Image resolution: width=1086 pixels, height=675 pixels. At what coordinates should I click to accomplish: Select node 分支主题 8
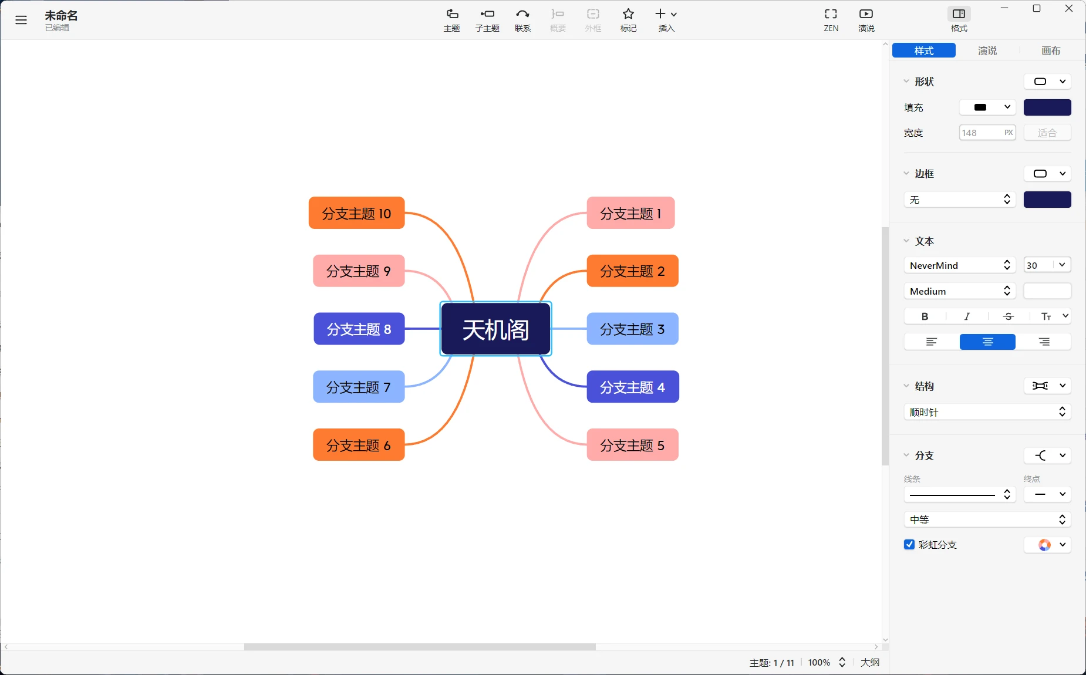click(359, 329)
